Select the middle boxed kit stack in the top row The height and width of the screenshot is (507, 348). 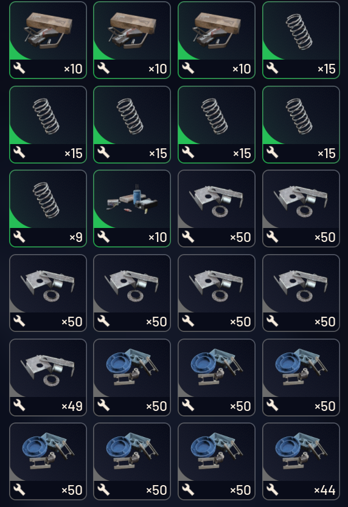pos(132,40)
